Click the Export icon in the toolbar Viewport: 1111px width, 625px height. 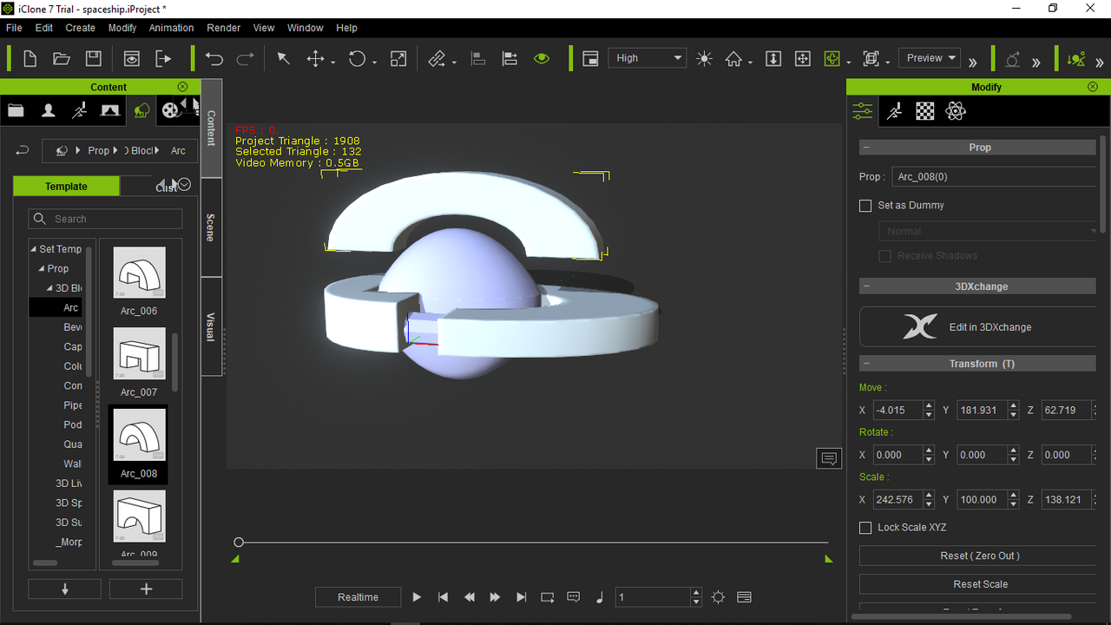click(163, 59)
